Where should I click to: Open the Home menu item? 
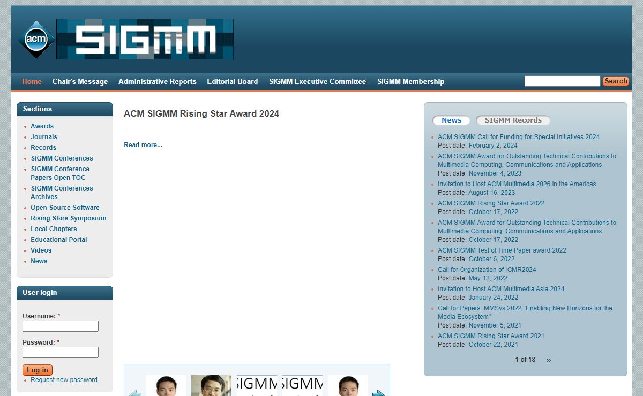click(32, 81)
